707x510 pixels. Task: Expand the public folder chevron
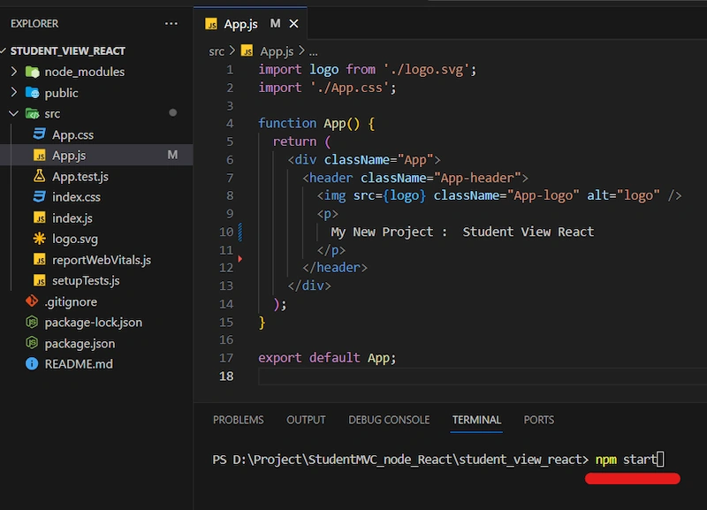[13, 93]
